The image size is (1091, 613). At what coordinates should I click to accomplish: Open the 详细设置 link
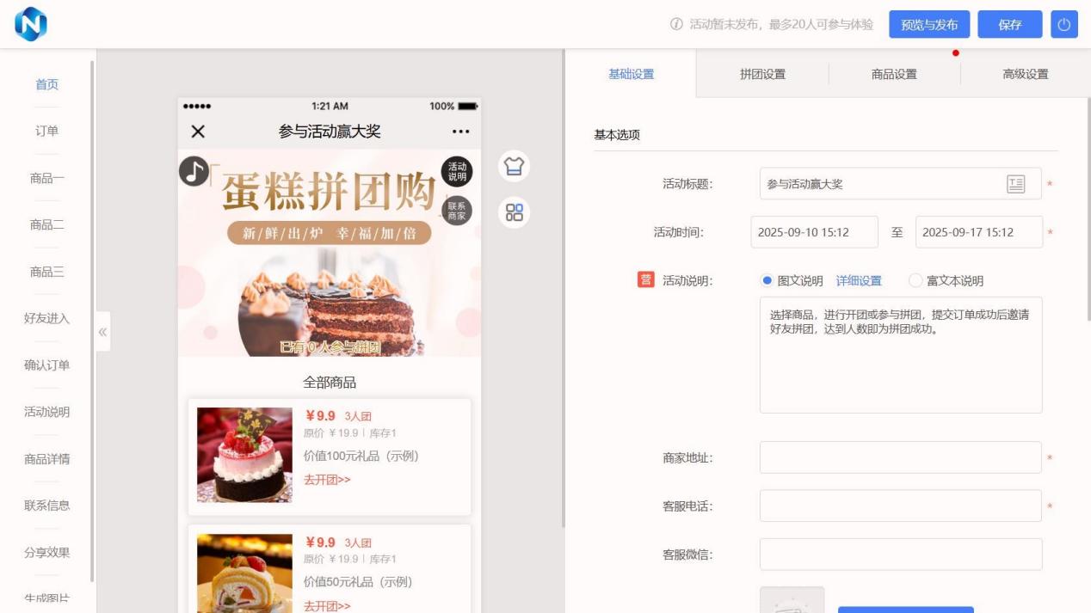859,280
